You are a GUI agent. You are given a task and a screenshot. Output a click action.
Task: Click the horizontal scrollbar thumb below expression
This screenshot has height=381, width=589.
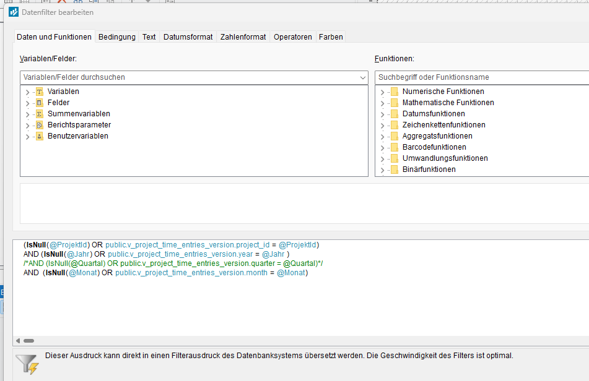coord(28,340)
